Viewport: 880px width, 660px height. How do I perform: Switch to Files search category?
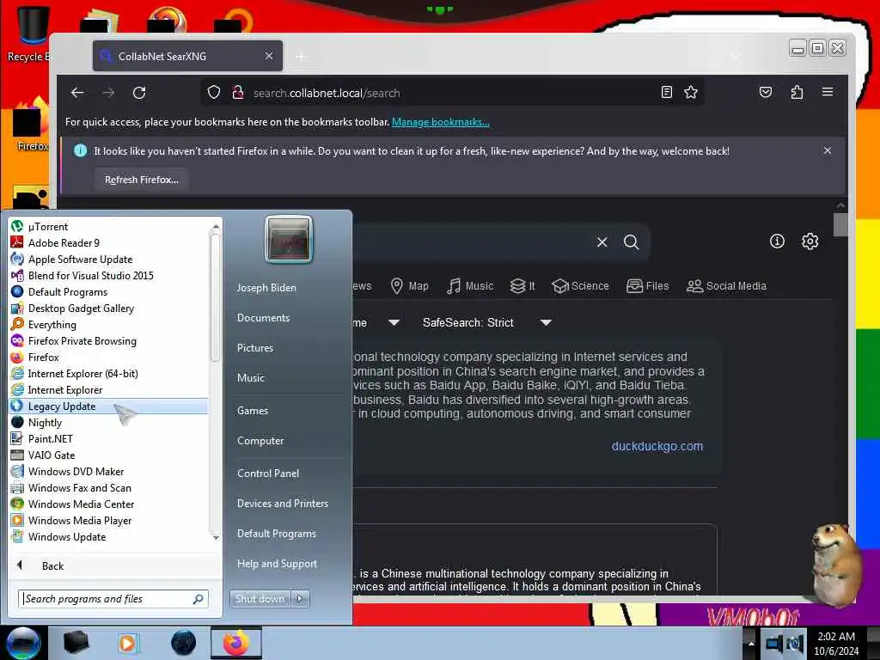coord(648,285)
